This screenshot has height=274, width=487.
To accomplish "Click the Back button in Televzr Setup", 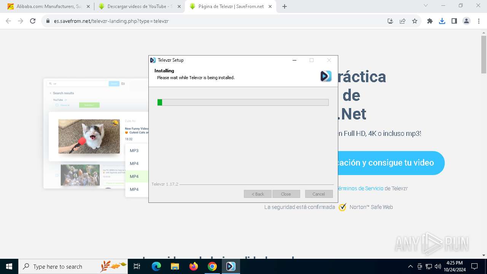I will coord(258,194).
